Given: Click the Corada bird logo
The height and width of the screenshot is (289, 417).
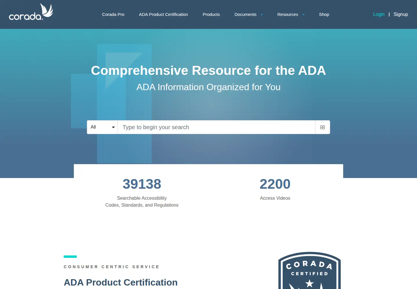Looking at the screenshot, I should tap(31, 12).
